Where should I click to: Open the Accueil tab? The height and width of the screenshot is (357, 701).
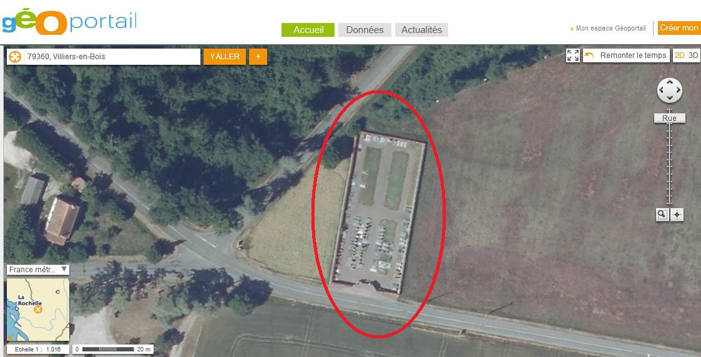click(308, 30)
